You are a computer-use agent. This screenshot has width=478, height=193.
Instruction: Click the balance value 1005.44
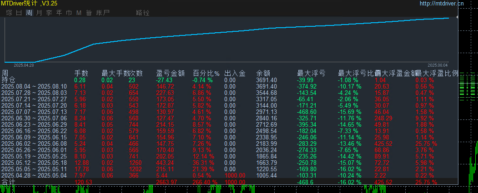point(267,175)
